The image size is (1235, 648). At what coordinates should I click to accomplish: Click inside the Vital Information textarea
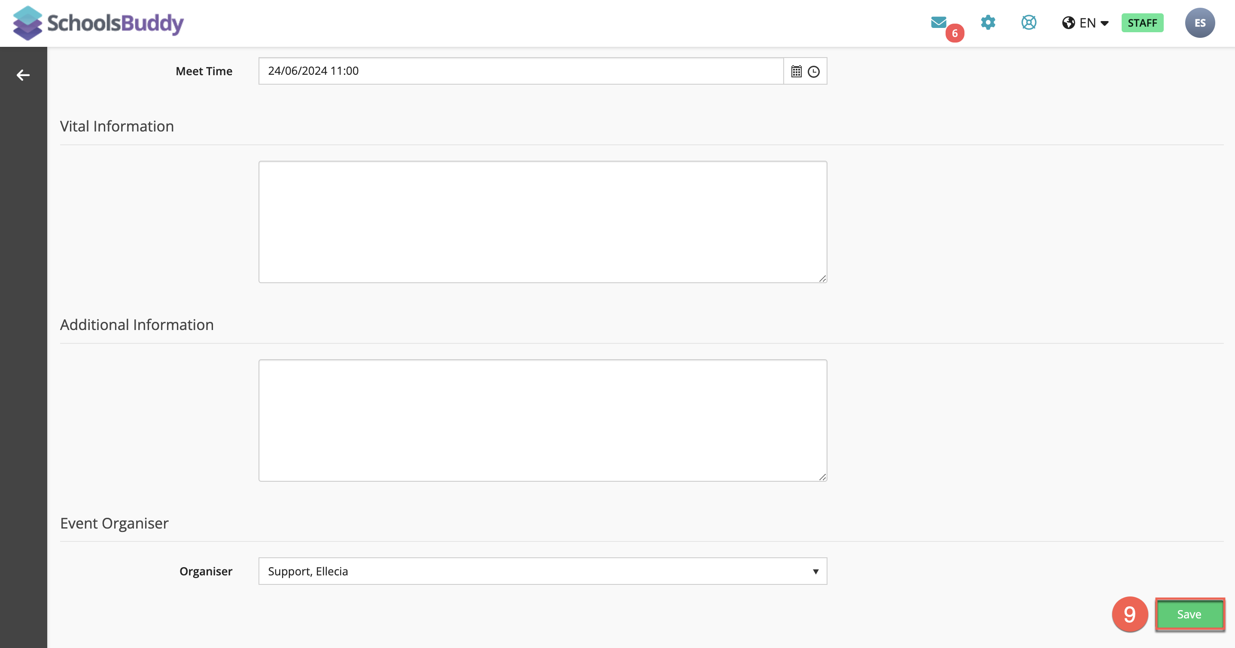point(543,222)
